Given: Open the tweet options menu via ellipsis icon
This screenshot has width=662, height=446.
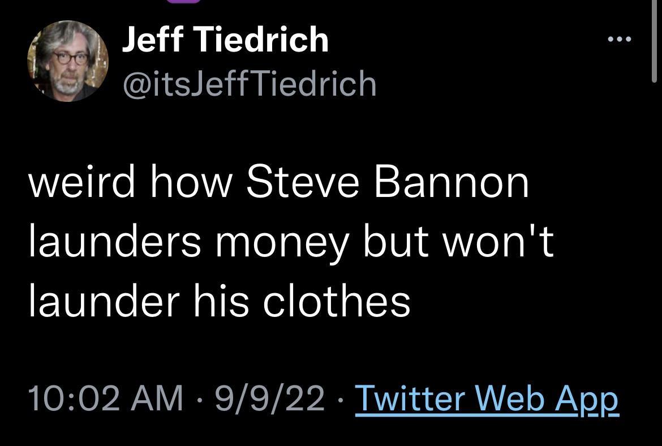Looking at the screenshot, I should pyautogui.click(x=618, y=38).
